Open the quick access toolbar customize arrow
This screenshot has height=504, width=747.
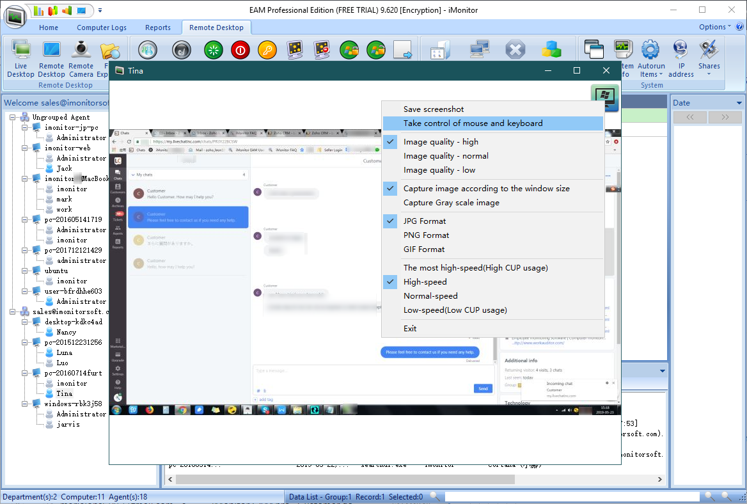point(100,10)
